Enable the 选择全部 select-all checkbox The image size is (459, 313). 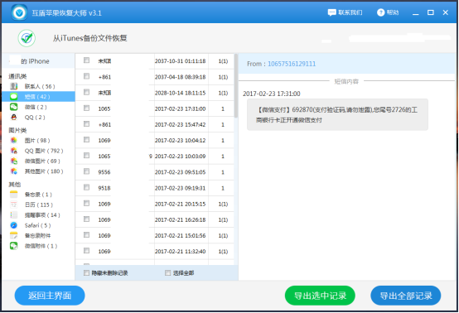point(167,273)
